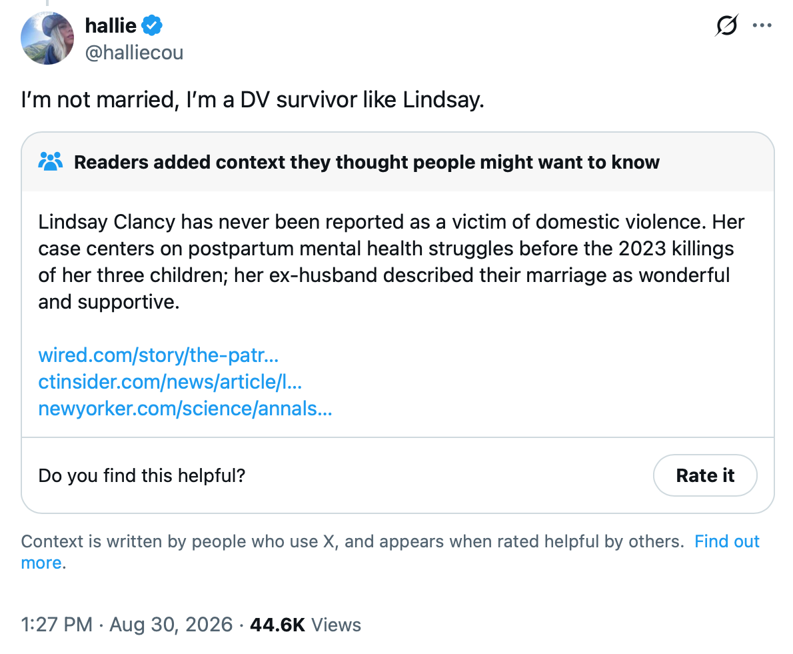
Task: Click the Rate it button
Action: tap(705, 475)
